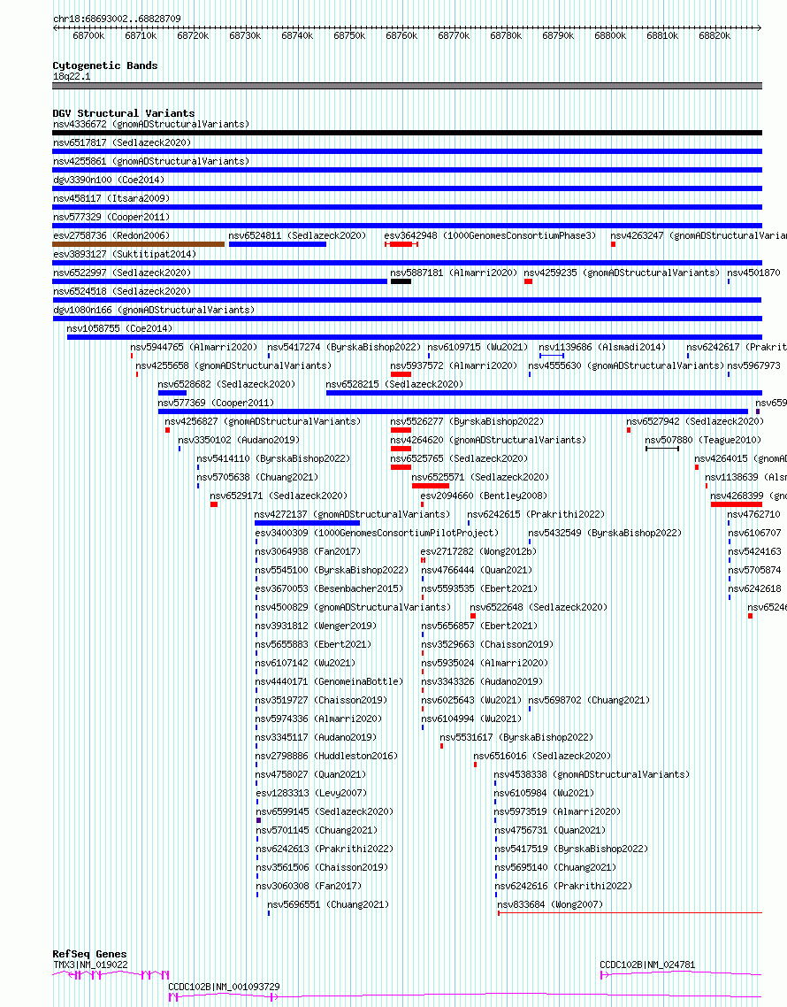This screenshot has width=787, height=1007.
Task: Click the chr18:68693002..68828709 region label
Action: [x=117, y=19]
